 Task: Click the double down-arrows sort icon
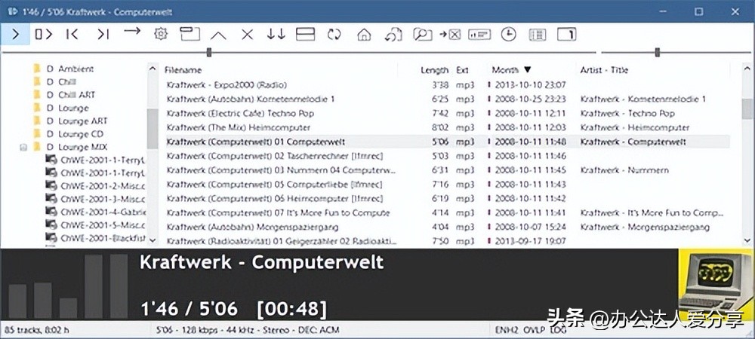(x=276, y=34)
